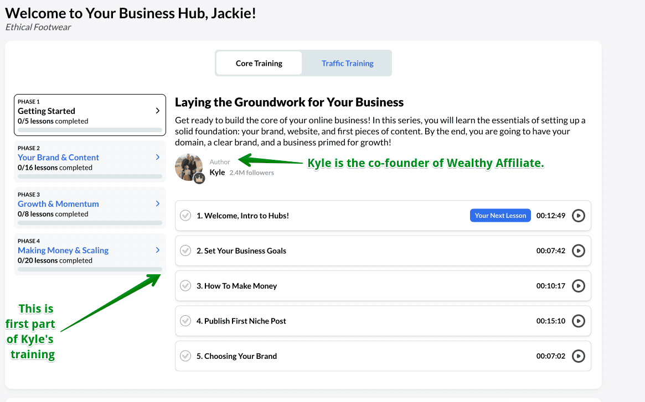Image resolution: width=645 pixels, height=402 pixels.
Task: Expand Making Money & Scaling chevron
Action: 158,250
